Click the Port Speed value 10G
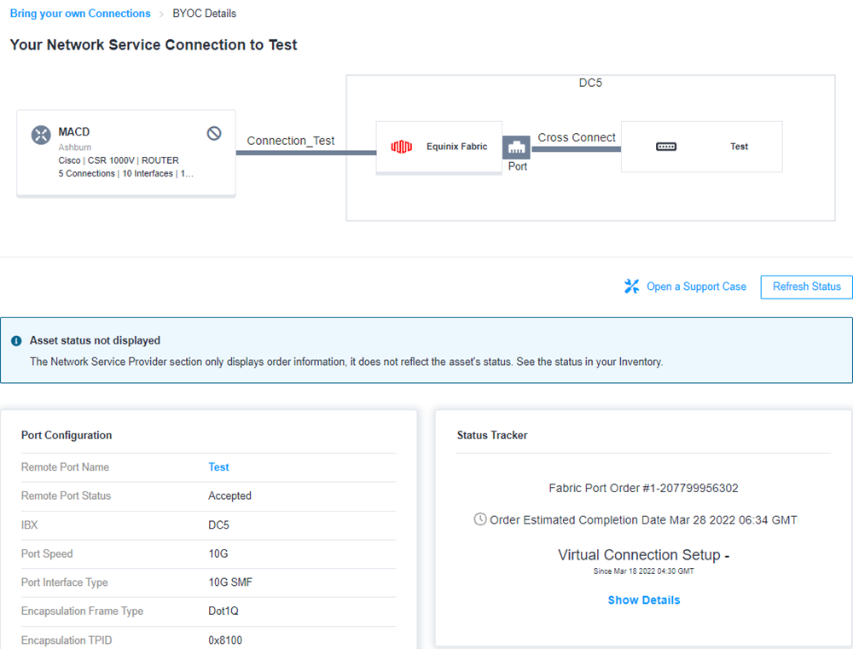 218,553
